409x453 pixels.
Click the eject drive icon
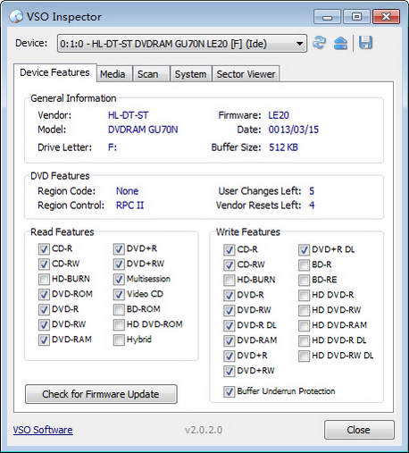point(340,43)
